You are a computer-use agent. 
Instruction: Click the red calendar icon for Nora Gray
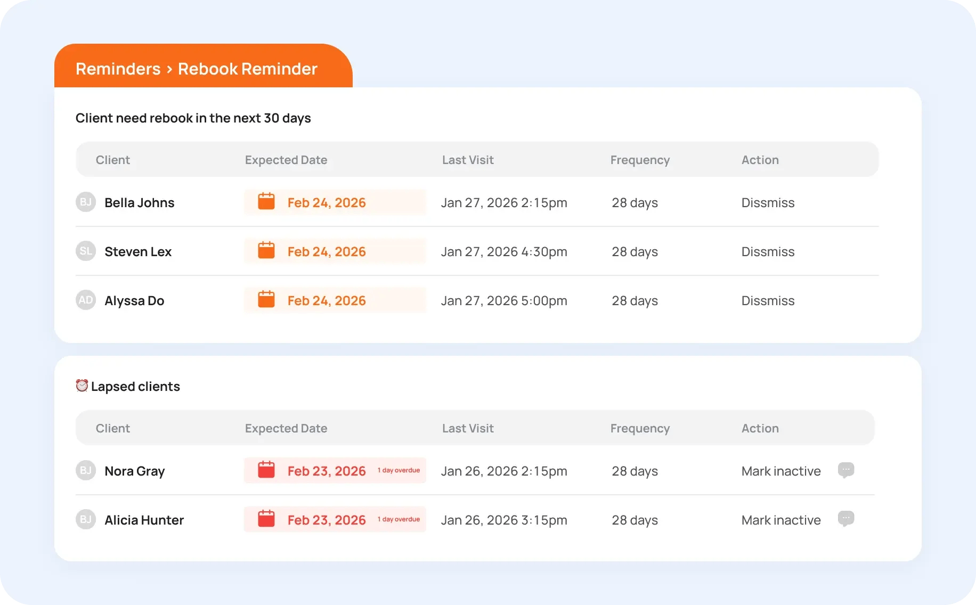tap(266, 470)
